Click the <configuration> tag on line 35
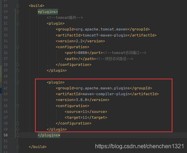187x153 pixels. click(72, 47)
